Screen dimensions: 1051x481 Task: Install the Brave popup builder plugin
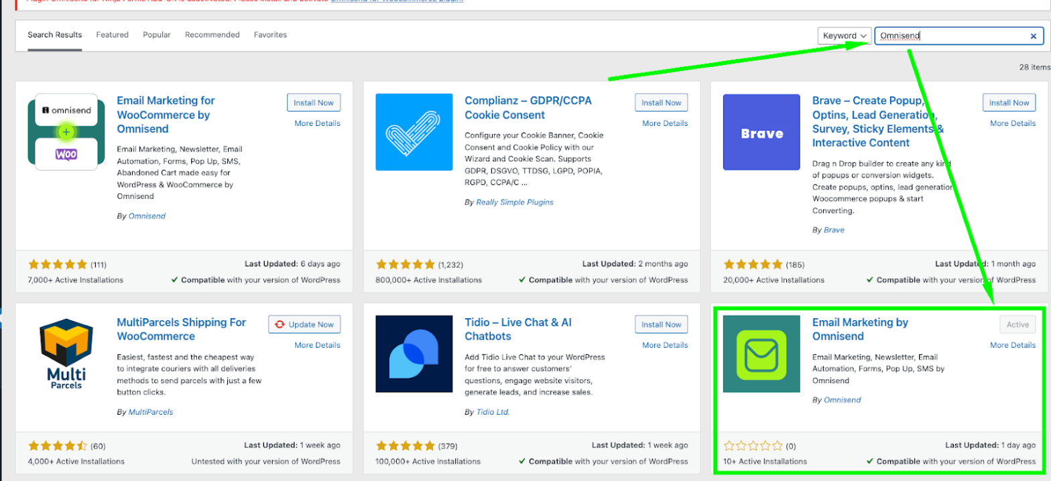pyautogui.click(x=1009, y=102)
